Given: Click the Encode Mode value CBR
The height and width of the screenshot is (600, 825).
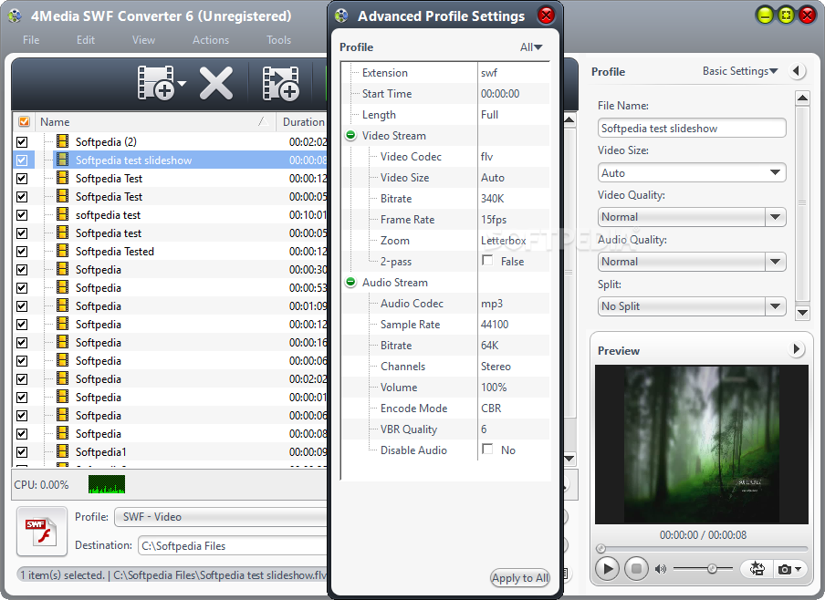Looking at the screenshot, I should pos(491,409).
